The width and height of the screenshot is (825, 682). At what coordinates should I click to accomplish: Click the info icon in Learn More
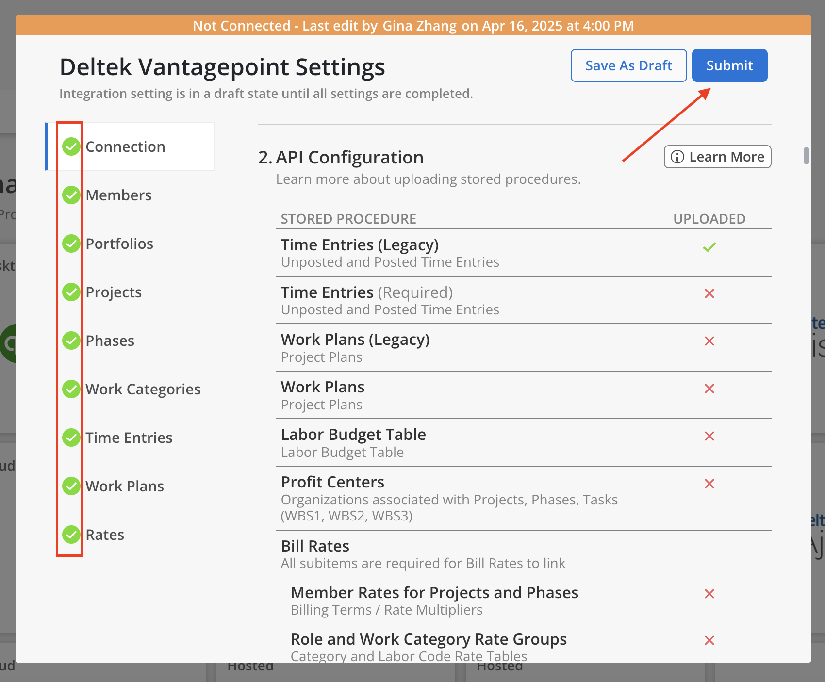pos(677,157)
